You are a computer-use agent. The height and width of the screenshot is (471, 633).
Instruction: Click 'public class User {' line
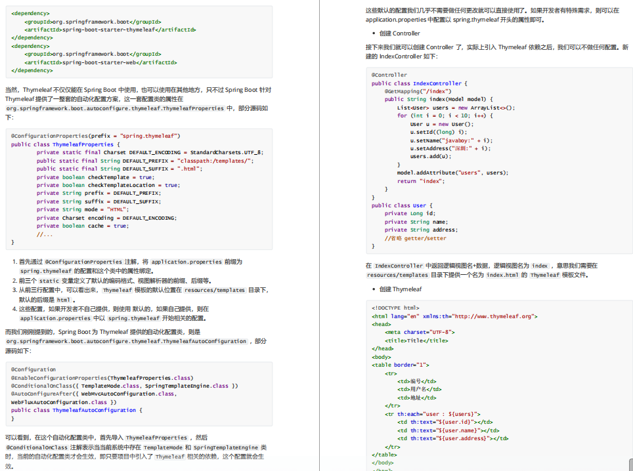point(402,205)
